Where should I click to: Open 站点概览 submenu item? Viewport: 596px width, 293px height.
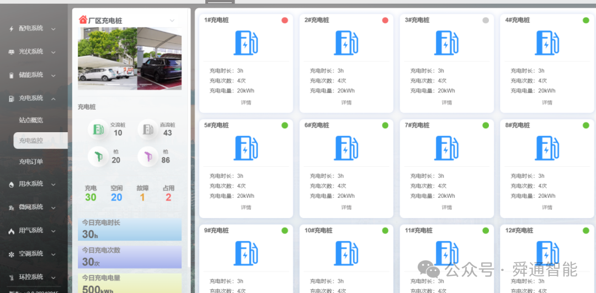pos(31,120)
